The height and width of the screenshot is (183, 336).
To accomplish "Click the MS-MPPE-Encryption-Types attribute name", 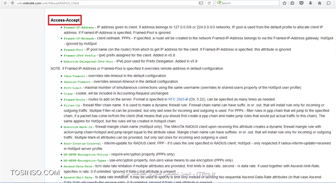I will (x=85, y=160).
